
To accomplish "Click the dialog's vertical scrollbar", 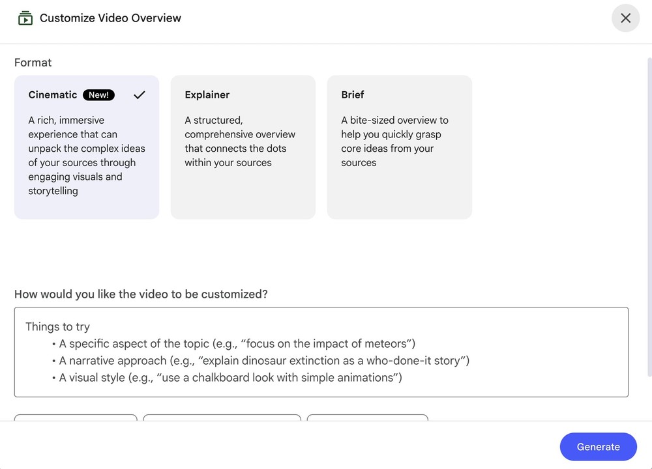I will pos(649,215).
